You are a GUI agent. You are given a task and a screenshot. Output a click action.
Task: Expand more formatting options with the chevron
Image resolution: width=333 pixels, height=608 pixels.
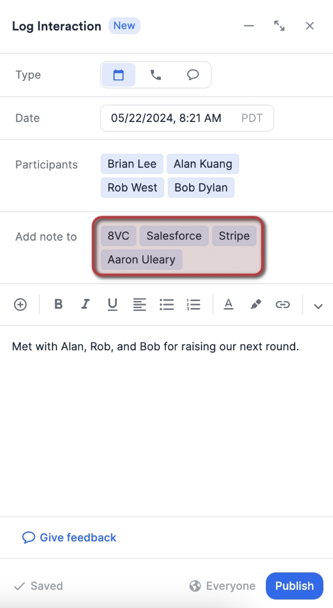318,306
